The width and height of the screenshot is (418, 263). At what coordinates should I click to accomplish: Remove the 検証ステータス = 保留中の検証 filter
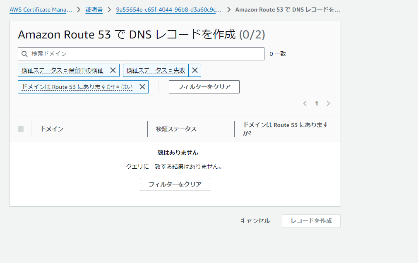113,70
